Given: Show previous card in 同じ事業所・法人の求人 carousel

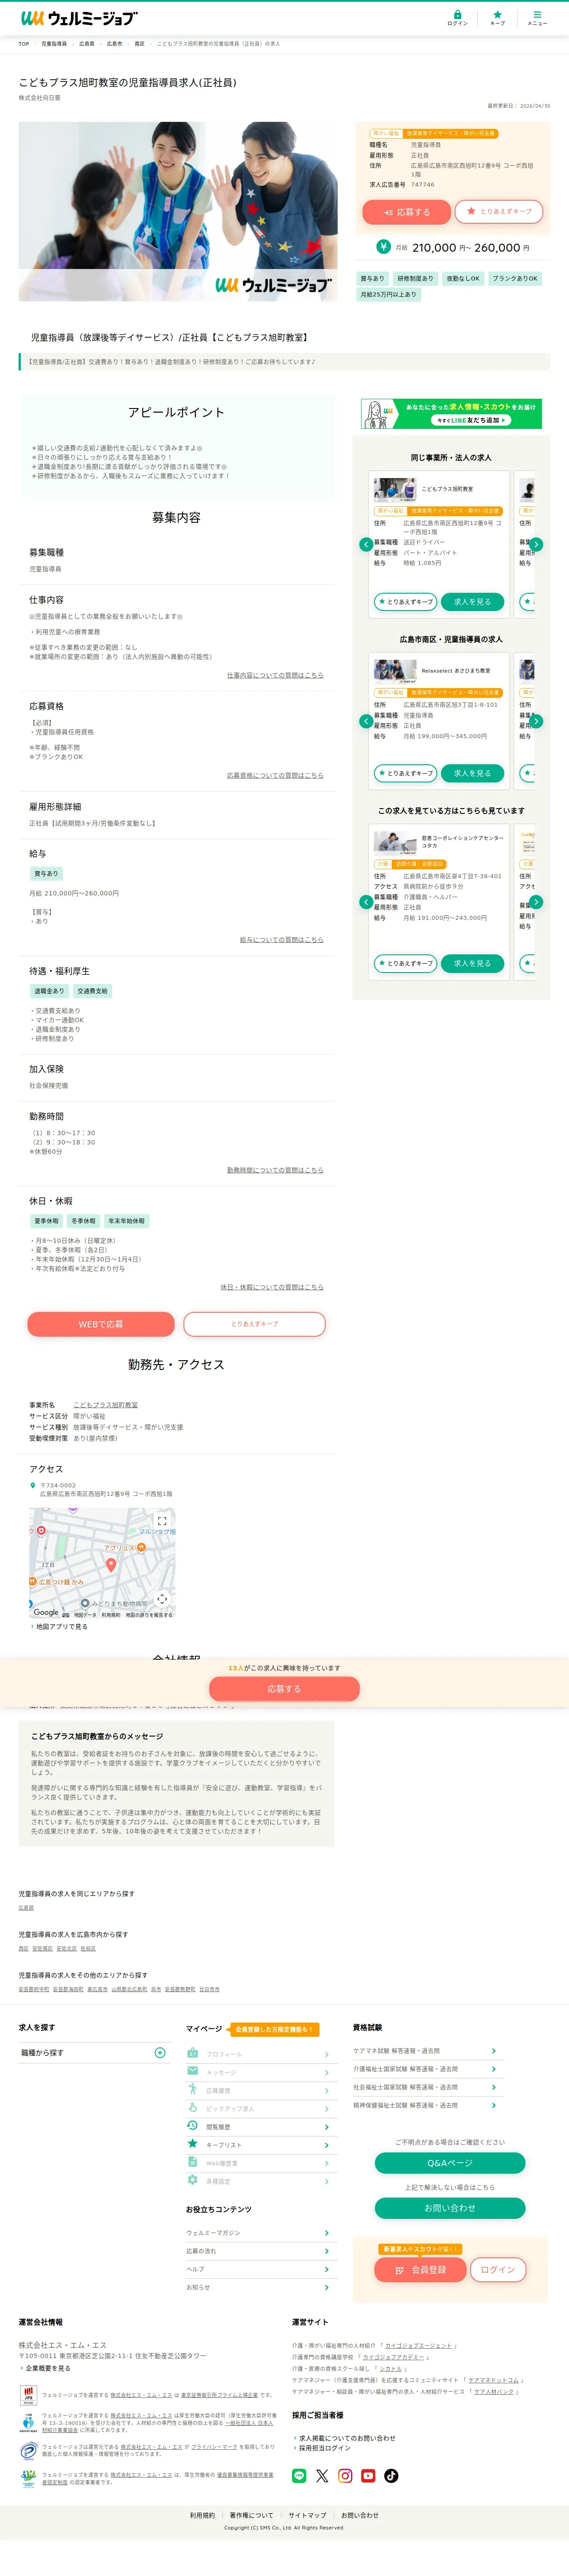Looking at the screenshot, I should coord(366,544).
